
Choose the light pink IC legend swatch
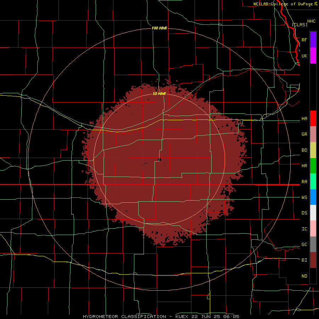[313, 229]
